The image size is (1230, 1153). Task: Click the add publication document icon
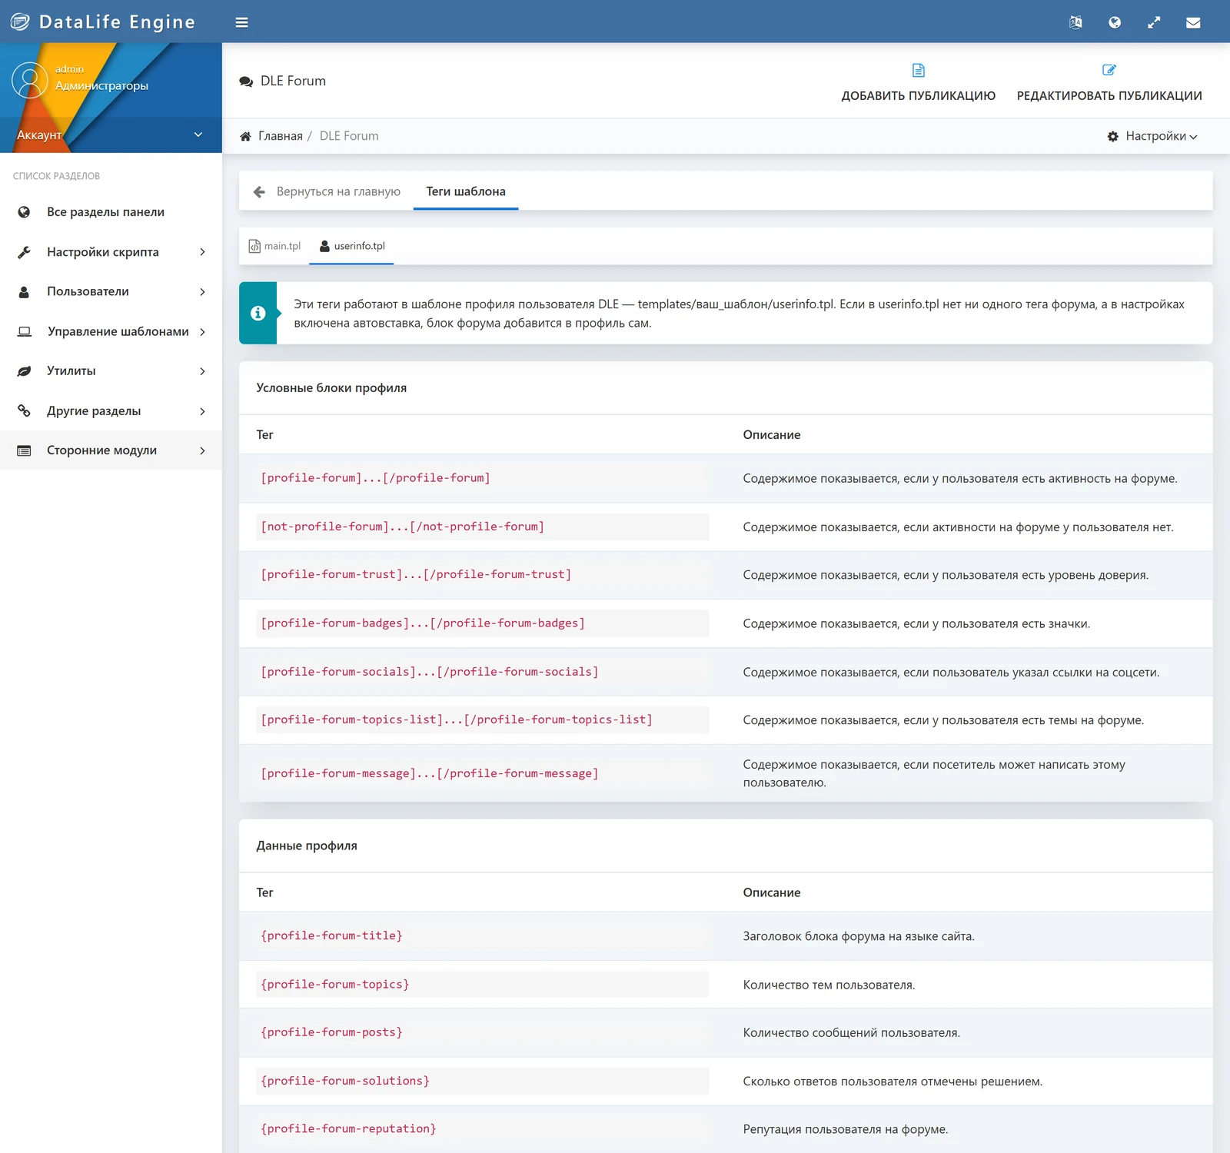click(x=918, y=70)
